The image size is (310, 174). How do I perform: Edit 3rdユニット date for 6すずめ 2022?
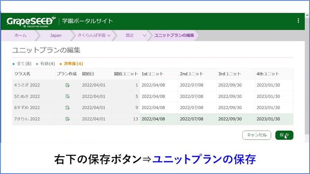tap(236, 108)
